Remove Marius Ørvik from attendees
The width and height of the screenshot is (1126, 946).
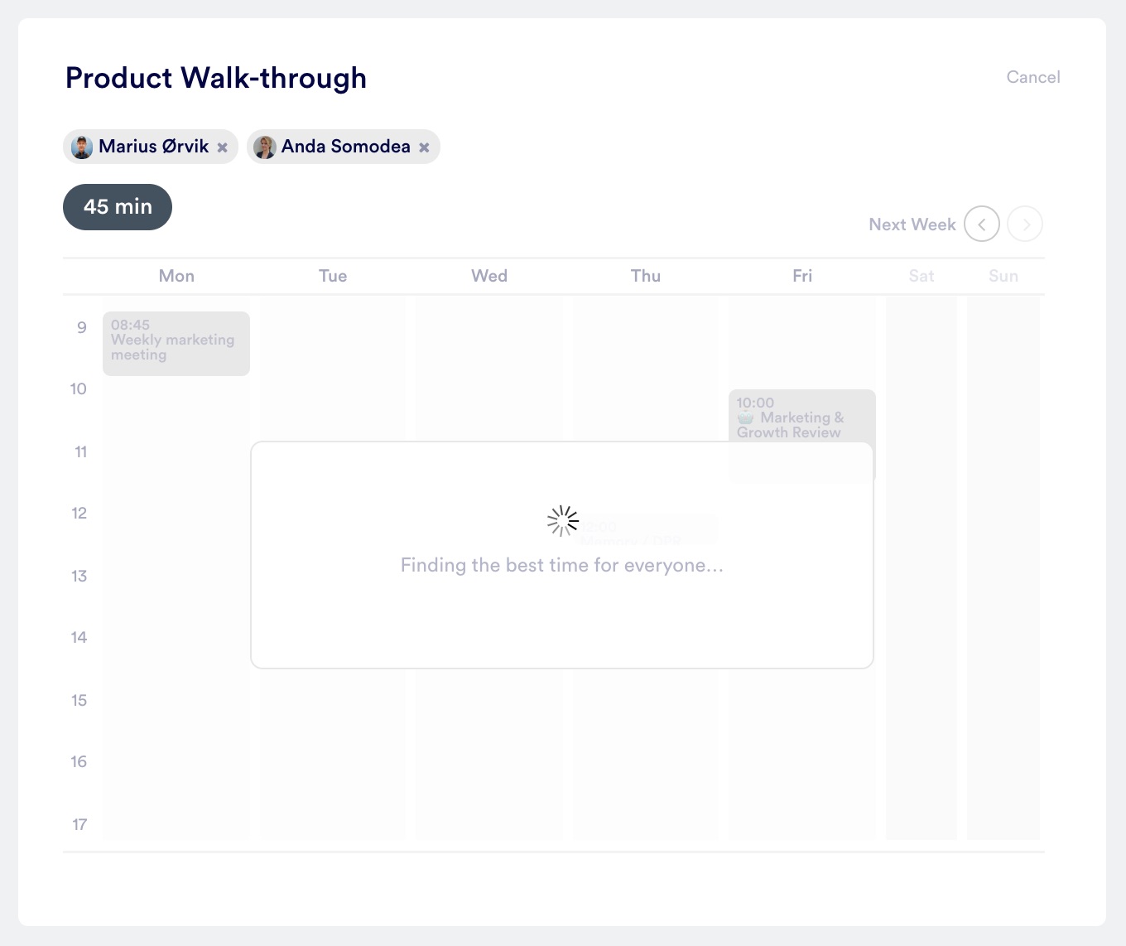(222, 147)
